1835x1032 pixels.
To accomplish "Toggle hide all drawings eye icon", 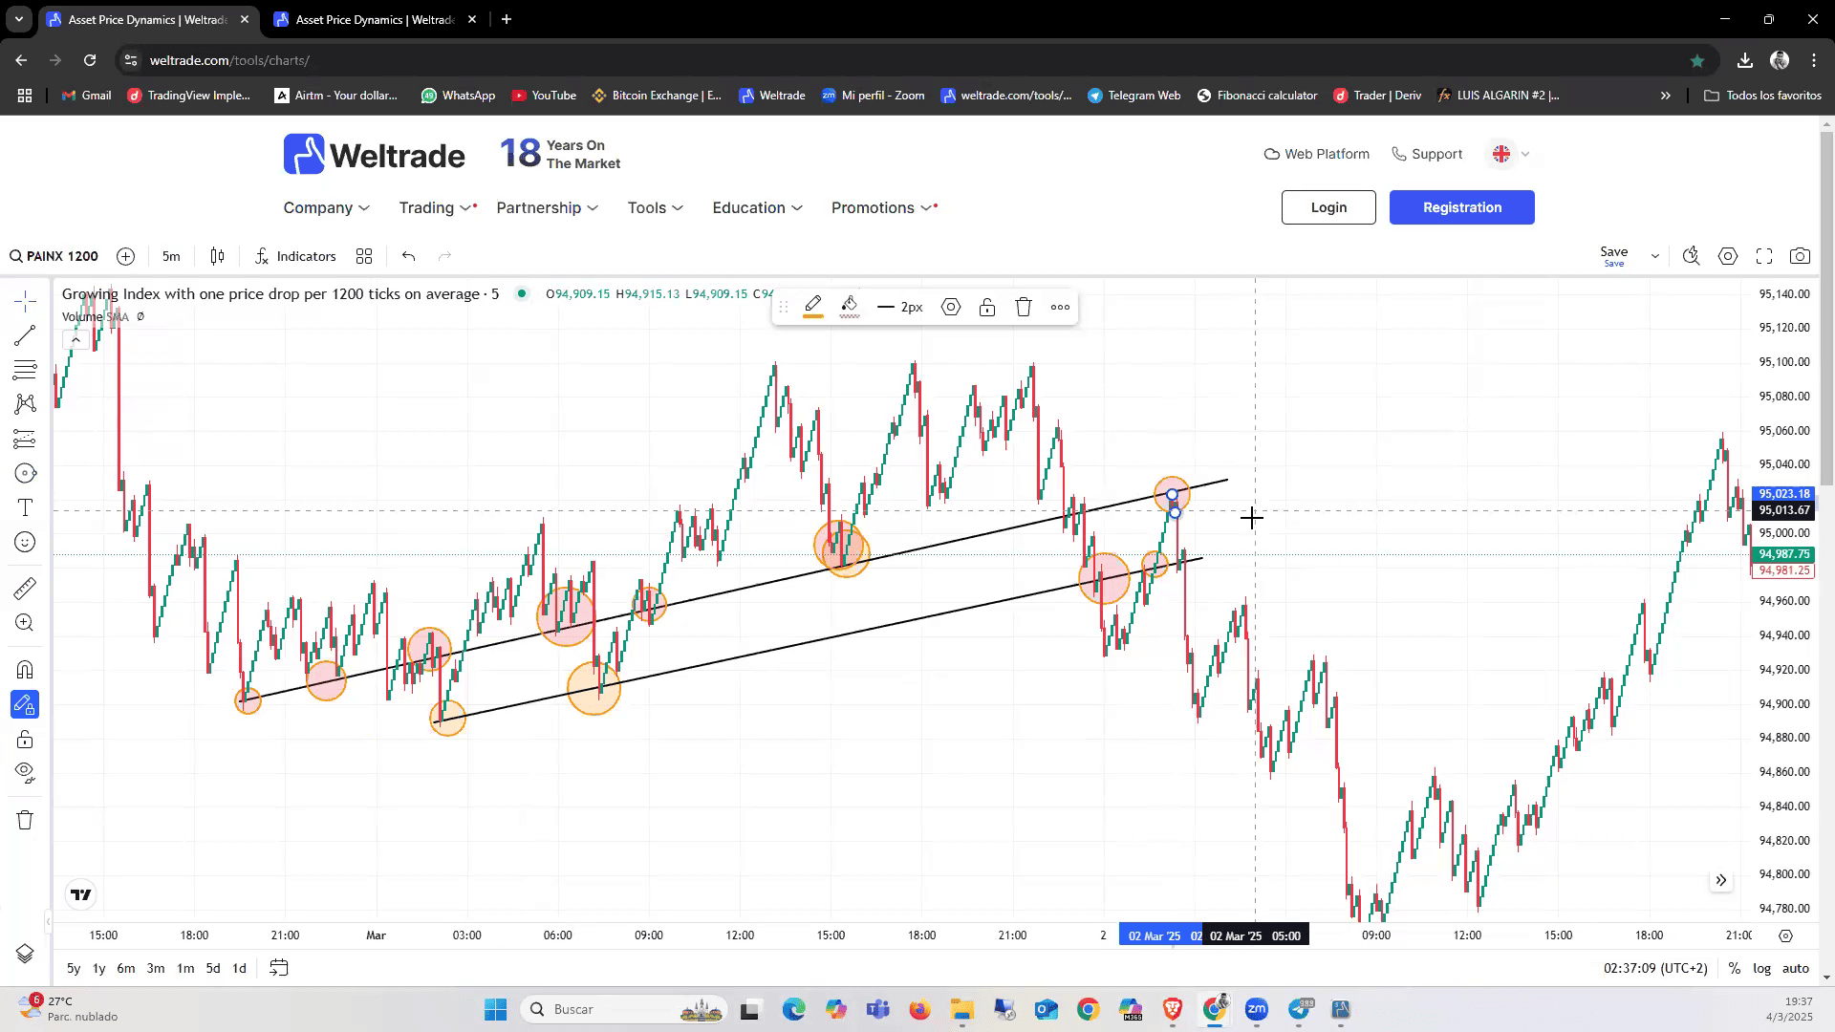I will coord(25,772).
